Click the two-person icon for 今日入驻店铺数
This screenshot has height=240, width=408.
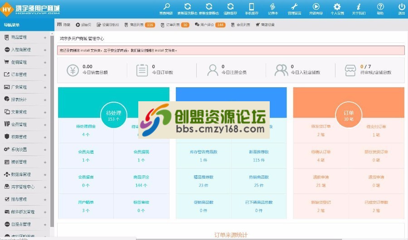[x=281, y=70]
